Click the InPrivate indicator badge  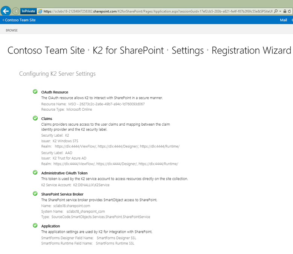coord(28,11)
